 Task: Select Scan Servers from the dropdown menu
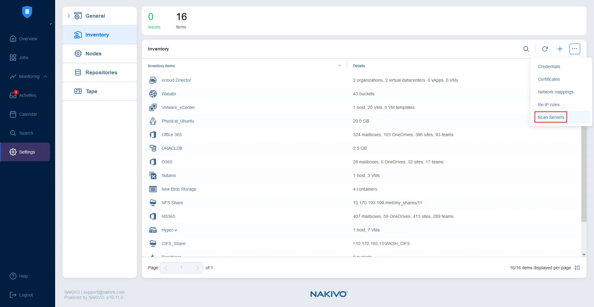point(551,117)
